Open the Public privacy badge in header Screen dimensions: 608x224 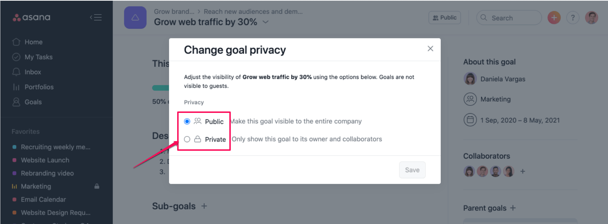tap(445, 18)
